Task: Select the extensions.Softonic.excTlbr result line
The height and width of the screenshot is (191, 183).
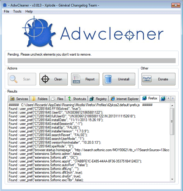Action: (x=46, y=180)
